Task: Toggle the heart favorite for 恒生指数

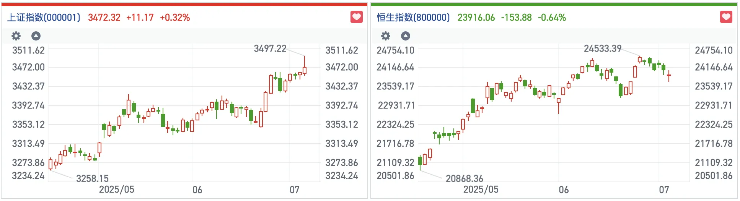Action: (726, 17)
